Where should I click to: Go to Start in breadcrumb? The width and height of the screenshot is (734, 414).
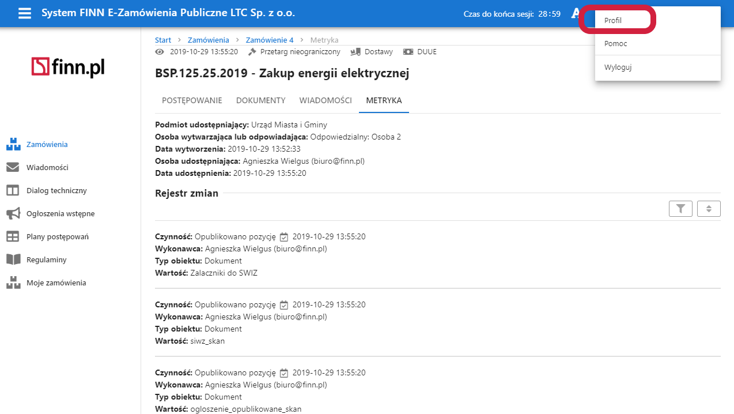(163, 40)
